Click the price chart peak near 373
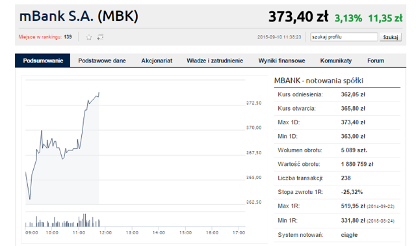416x246 pixels. (99, 92)
